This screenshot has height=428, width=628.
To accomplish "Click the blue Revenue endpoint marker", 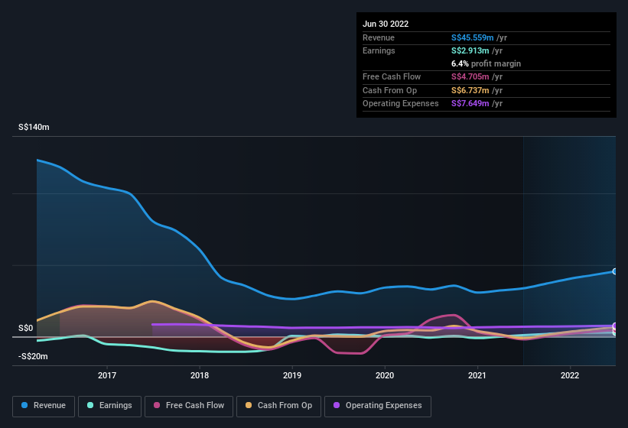I will pyautogui.click(x=615, y=271).
